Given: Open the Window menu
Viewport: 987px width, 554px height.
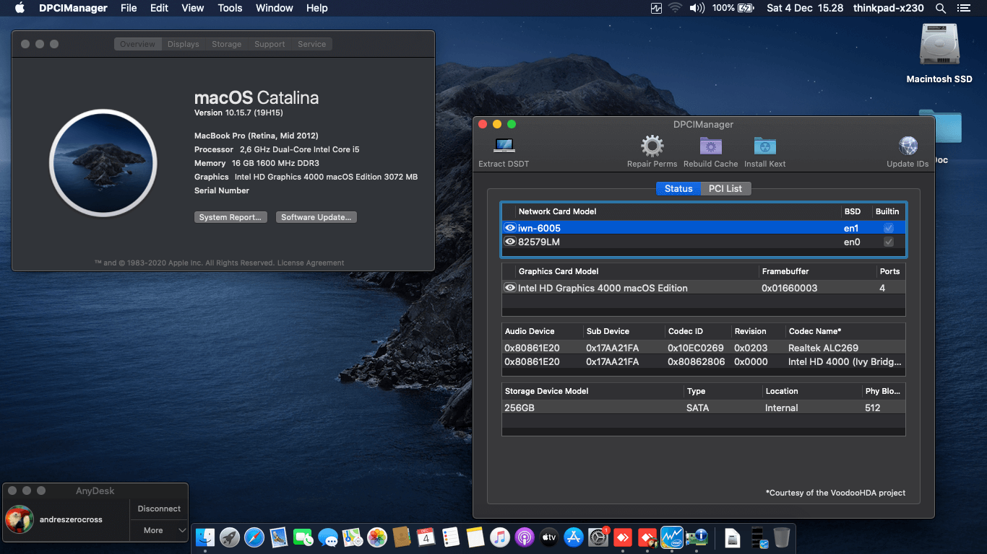Looking at the screenshot, I should pos(275,8).
